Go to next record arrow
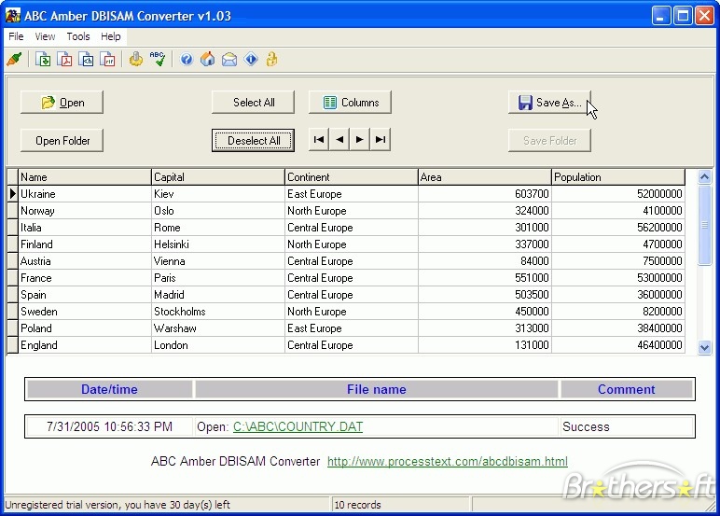 point(360,140)
